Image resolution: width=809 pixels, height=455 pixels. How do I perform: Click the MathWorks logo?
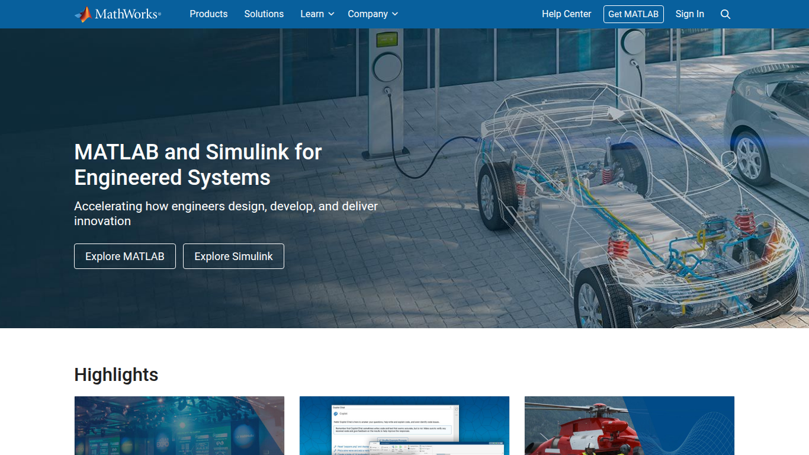tap(118, 14)
